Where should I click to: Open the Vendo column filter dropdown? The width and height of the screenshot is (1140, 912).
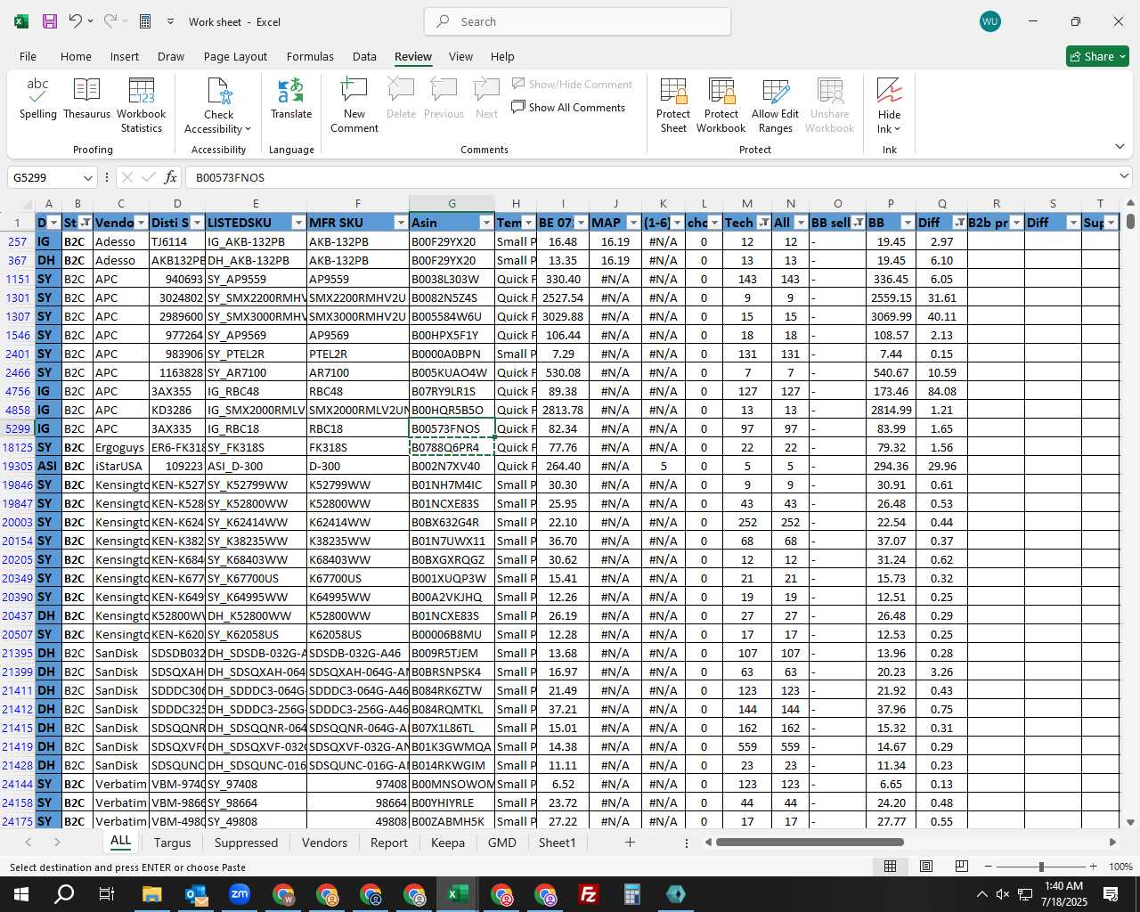pyautogui.click(x=142, y=223)
